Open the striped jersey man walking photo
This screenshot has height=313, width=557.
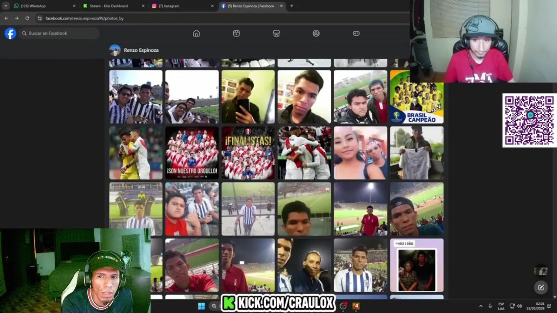coord(248,209)
